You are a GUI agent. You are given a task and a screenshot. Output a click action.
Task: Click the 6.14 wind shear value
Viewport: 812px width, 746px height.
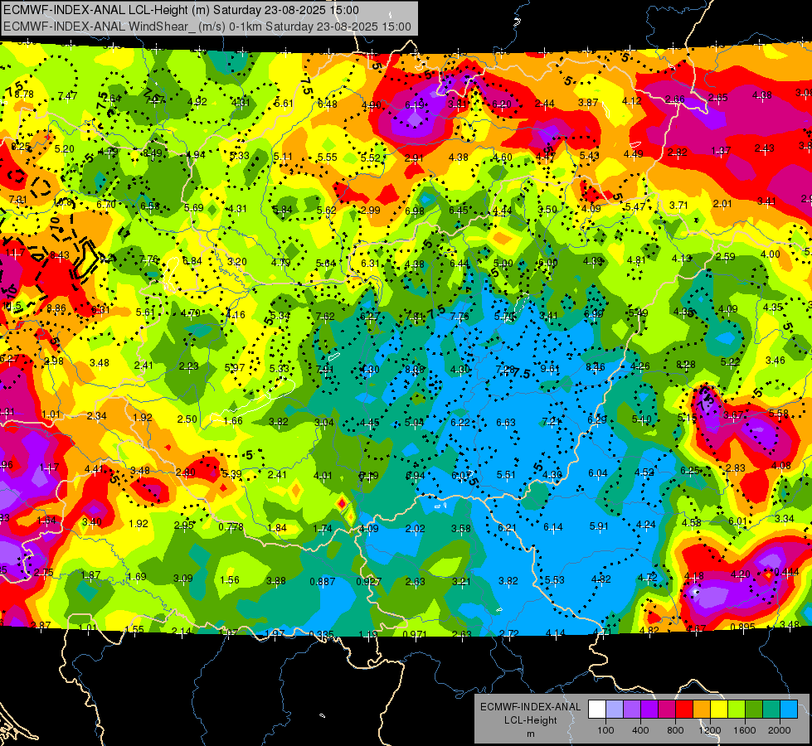(553, 527)
